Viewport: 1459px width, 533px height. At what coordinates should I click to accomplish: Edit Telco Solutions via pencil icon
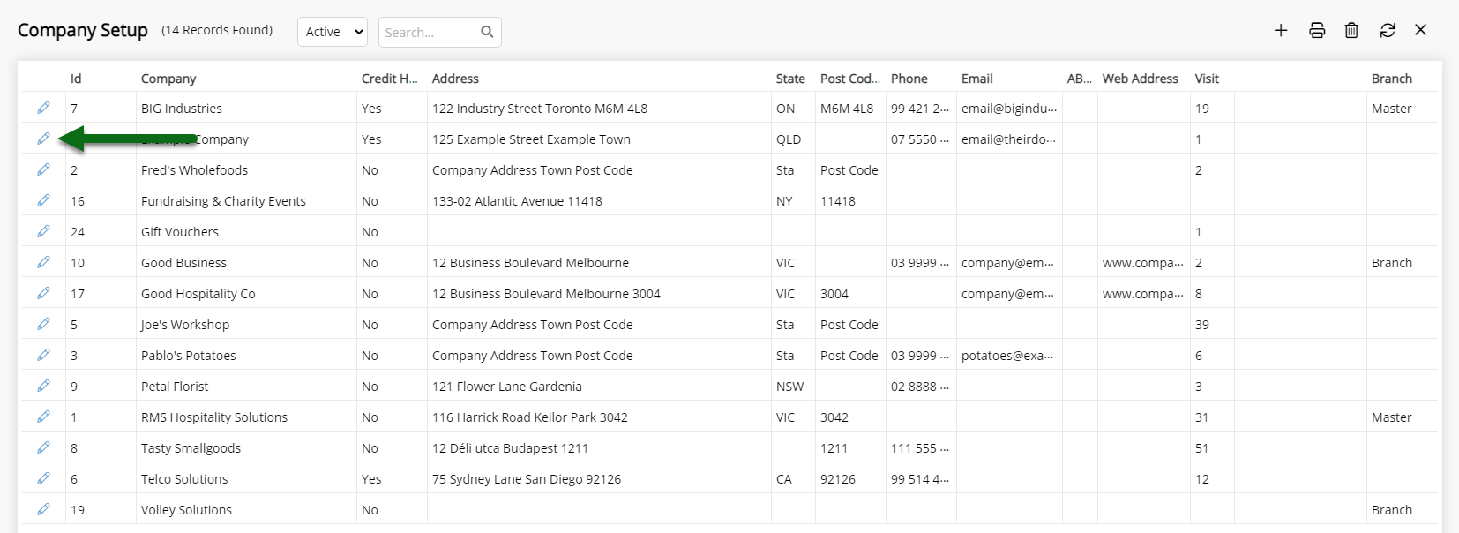pyautogui.click(x=43, y=478)
